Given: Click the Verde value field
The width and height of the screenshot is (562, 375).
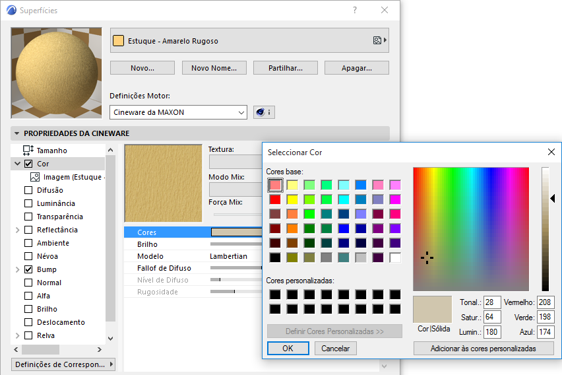Looking at the screenshot, I should (x=546, y=317).
